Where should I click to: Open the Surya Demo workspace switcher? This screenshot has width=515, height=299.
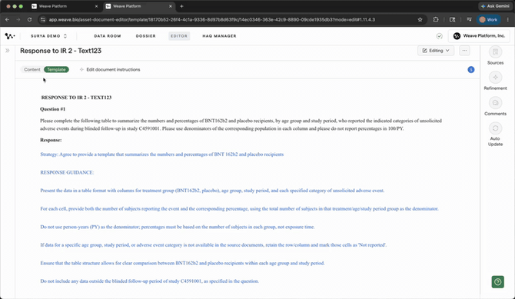[48, 36]
